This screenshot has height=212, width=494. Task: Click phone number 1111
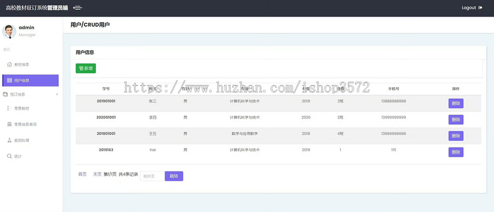click(x=394, y=150)
